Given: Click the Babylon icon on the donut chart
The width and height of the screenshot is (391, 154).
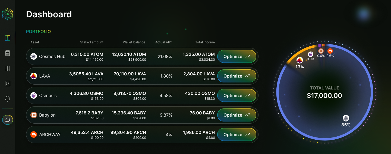Looking at the screenshot, I should pos(321,51).
